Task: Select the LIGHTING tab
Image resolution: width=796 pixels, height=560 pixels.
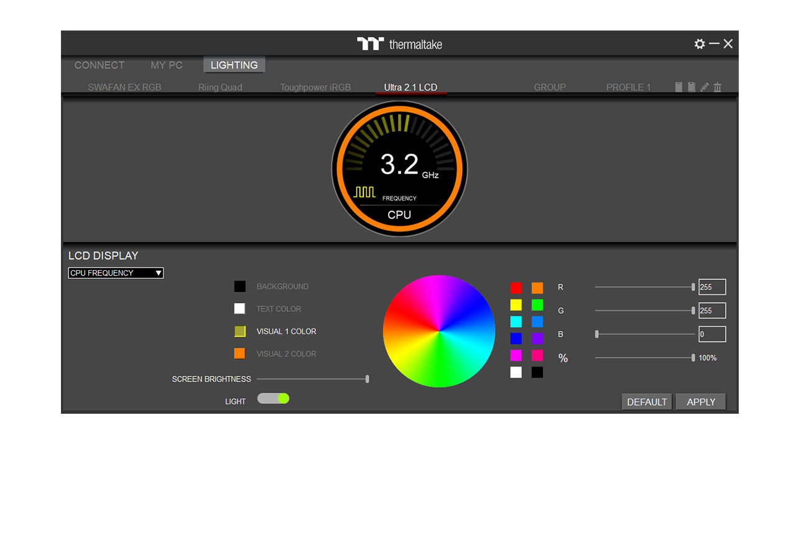Action: pyautogui.click(x=234, y=65)
